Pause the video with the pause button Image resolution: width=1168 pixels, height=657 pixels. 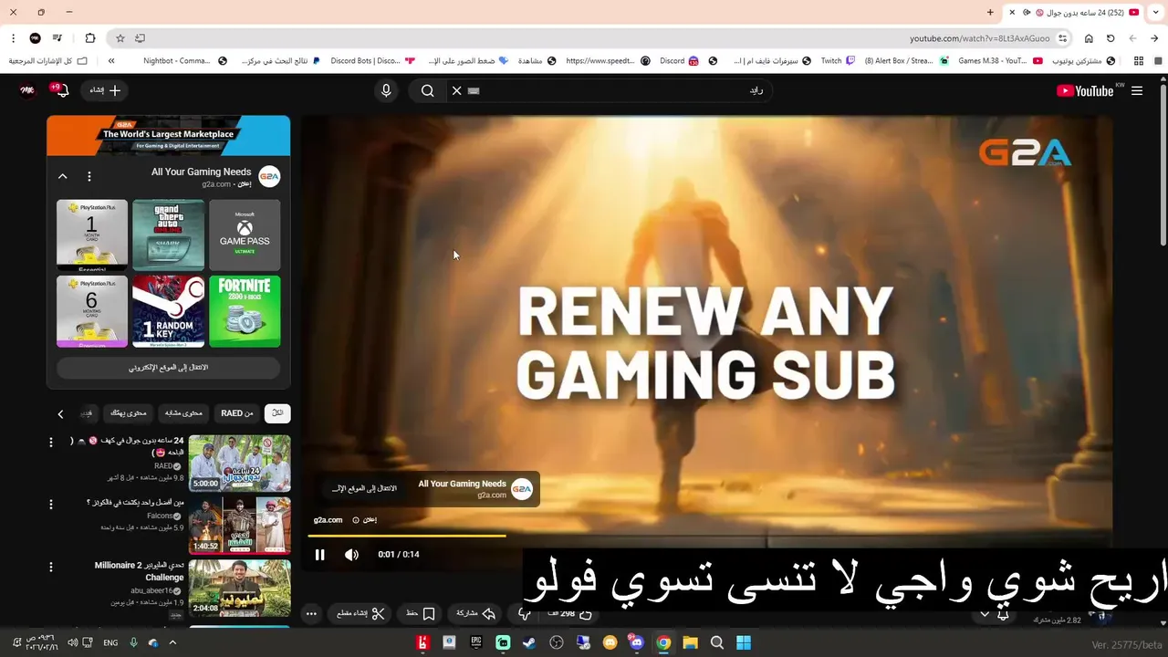click(x=319, y=555)
